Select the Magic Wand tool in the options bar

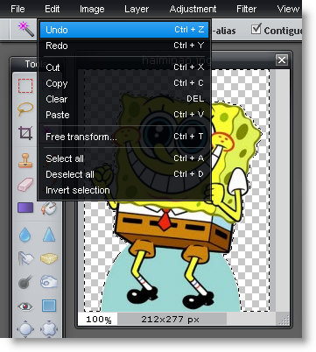pyautogui.click(x=26, y=29)
